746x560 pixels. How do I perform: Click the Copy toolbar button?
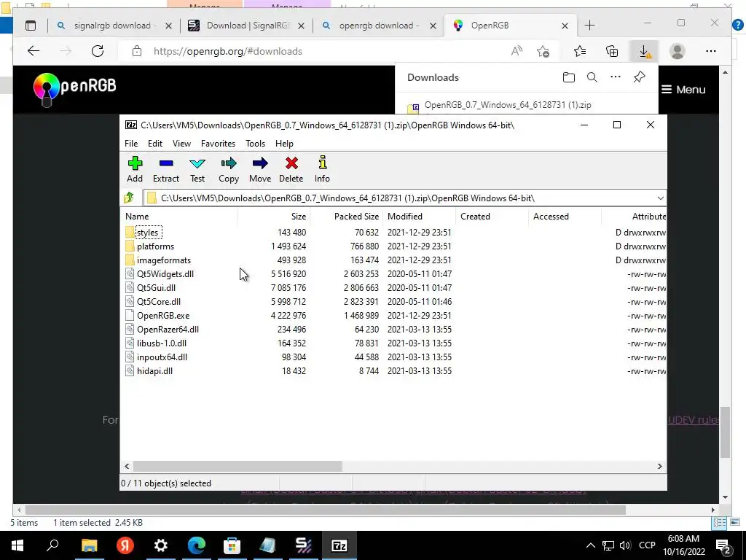pyautogui.click(x=229, y=169)
